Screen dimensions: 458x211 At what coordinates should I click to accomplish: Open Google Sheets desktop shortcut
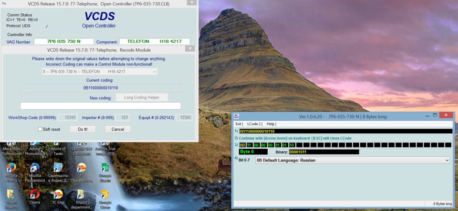coord(105,173)
